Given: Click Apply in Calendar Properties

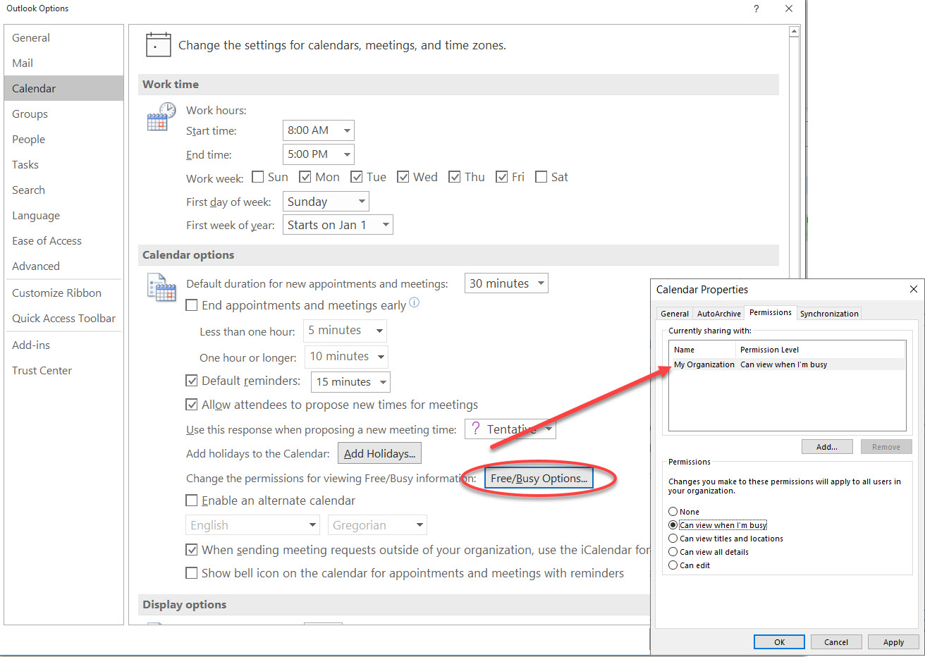Looking at the screenshot, I should click(x=893, y=642).
